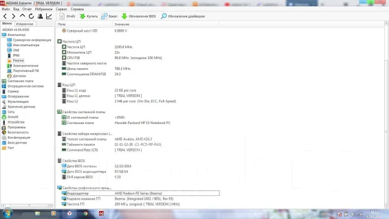Select Мультимедиа in the tree
This screenshot has height=219, width=389.
(x=18, y=102)
